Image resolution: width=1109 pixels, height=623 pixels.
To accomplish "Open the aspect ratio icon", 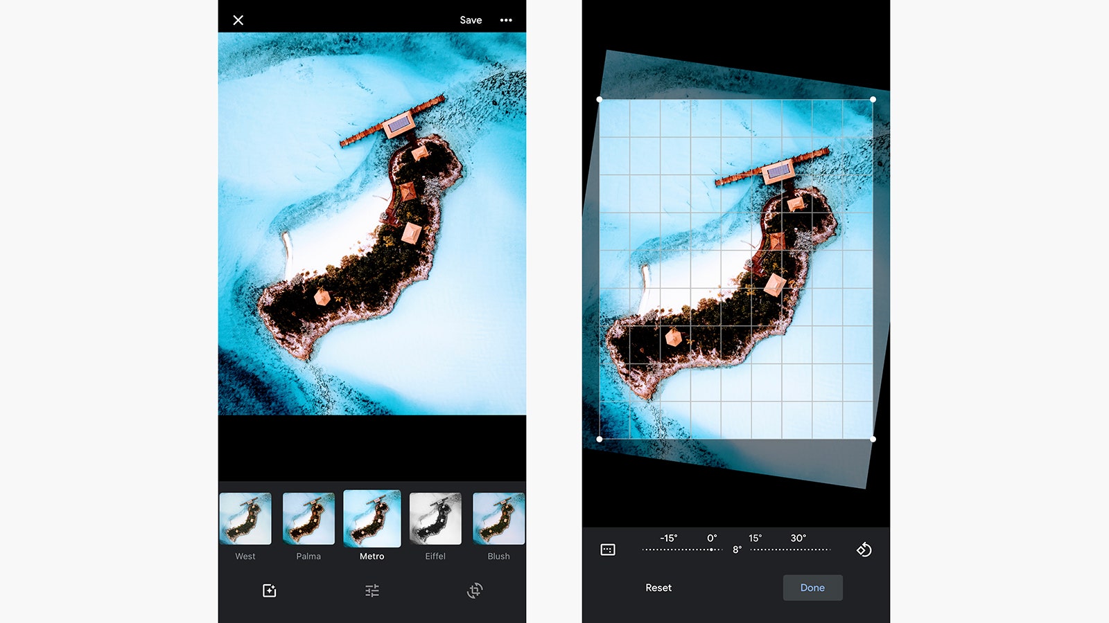I will point(608,550).
